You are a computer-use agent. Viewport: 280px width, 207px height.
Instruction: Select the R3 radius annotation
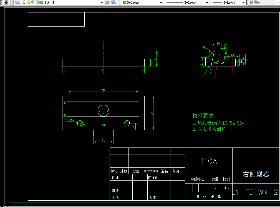pyautogui.click(x=205, y=47)
